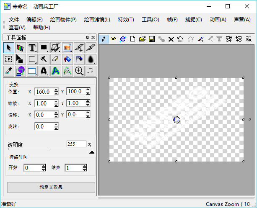Select the green outlined letter A tool
This screenshot has height=208, width=257.
pyautogui.click(x=56, y=71)
